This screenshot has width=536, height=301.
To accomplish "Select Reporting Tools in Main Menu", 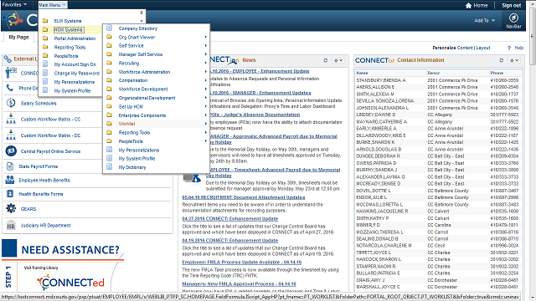I will [70, 47].
